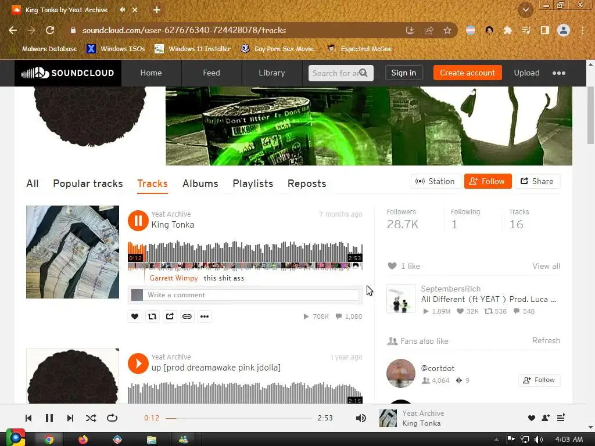Screen dimensions: 595x446
Task: Start the artist Station
Action: coord(436,181)
